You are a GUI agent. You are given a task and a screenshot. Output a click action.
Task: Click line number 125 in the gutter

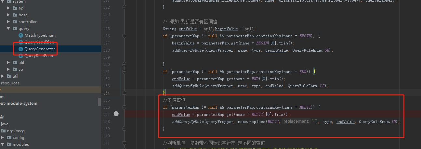tap(107, 29)
